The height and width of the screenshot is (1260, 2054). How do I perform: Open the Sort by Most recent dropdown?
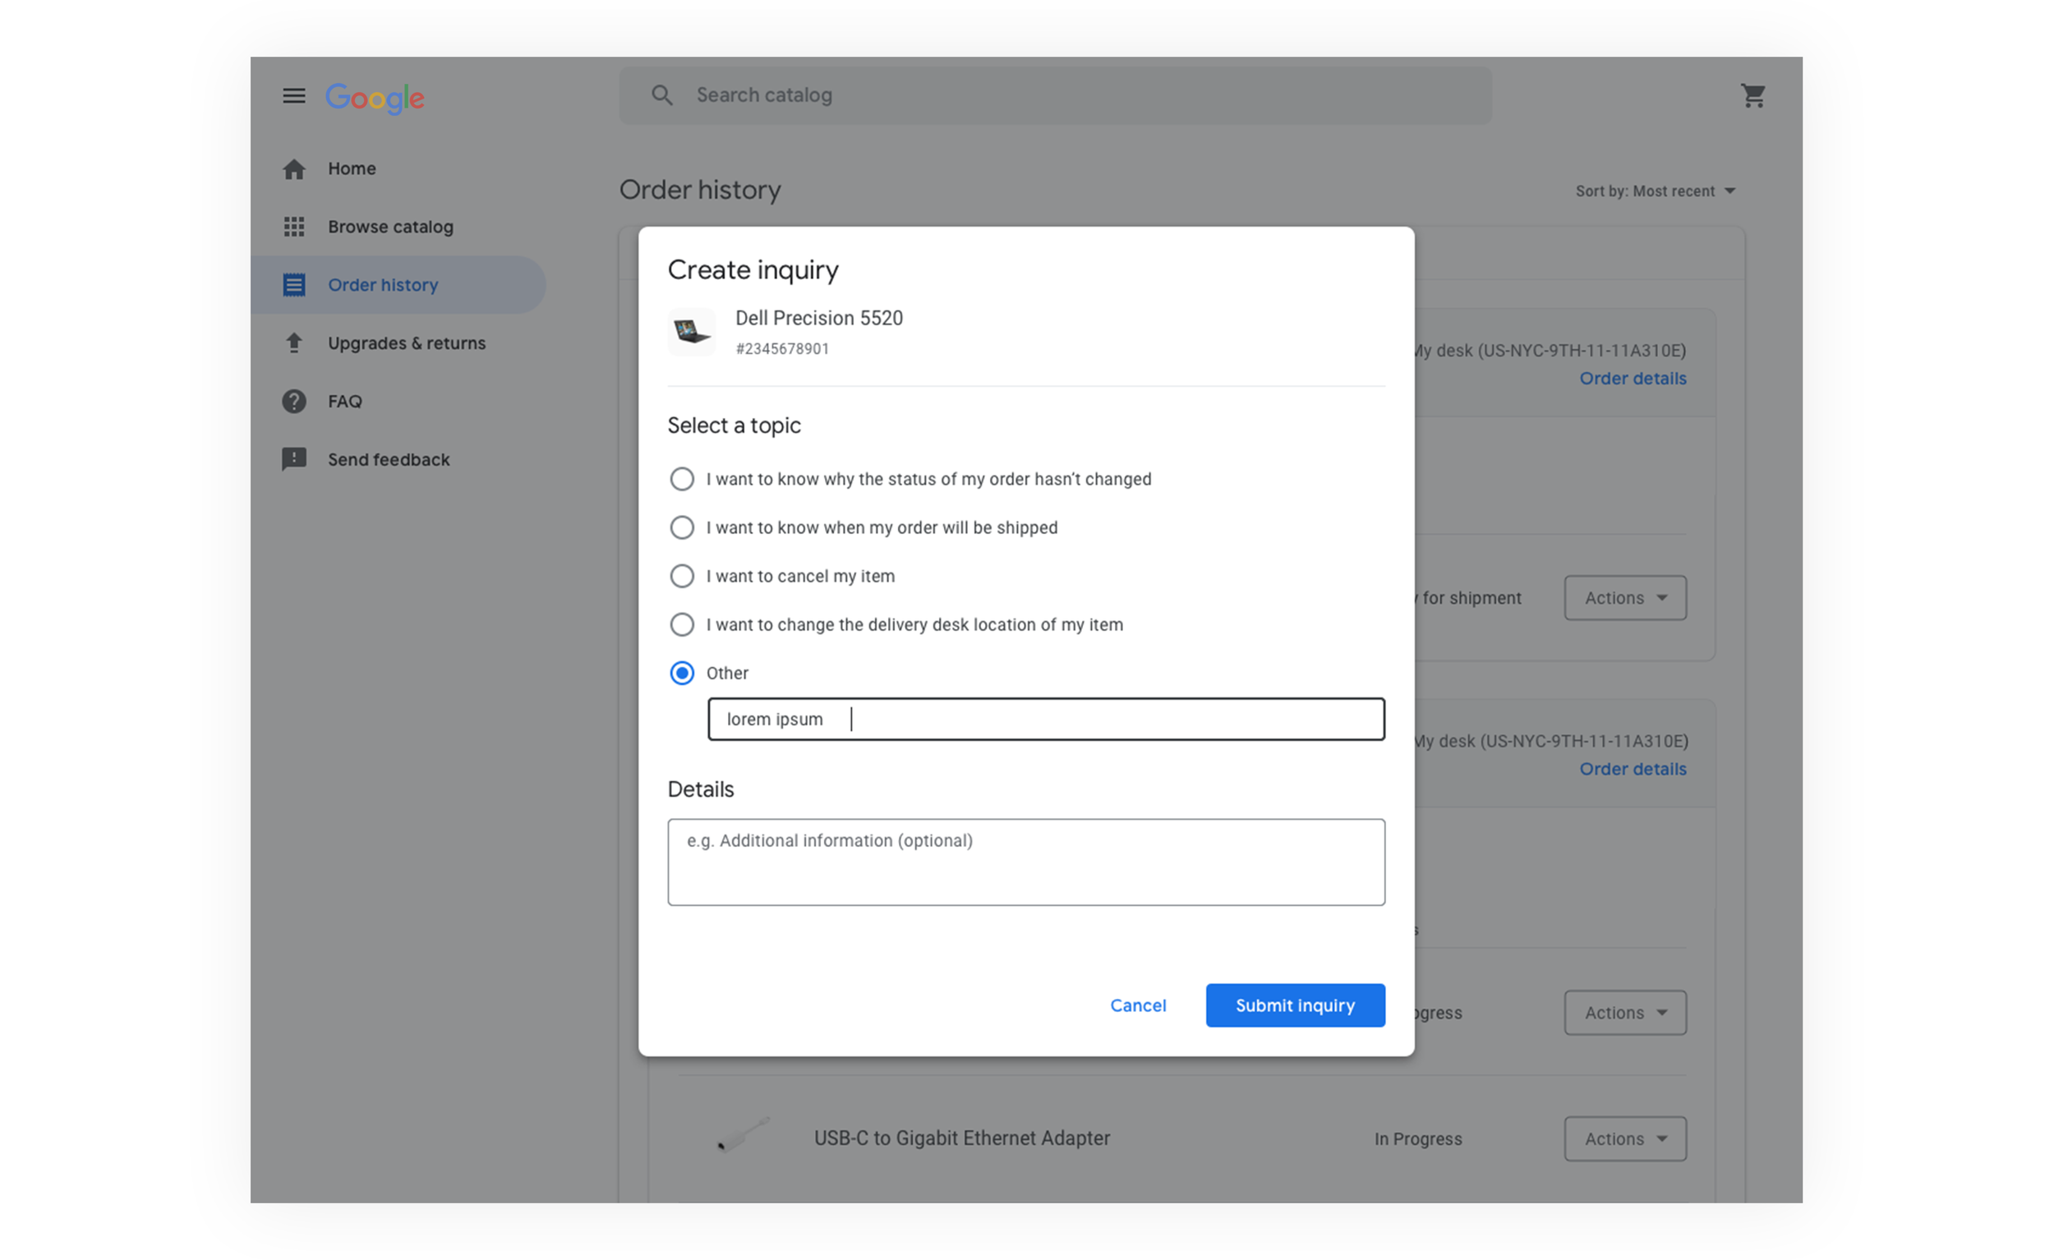tap(1655, 191)
